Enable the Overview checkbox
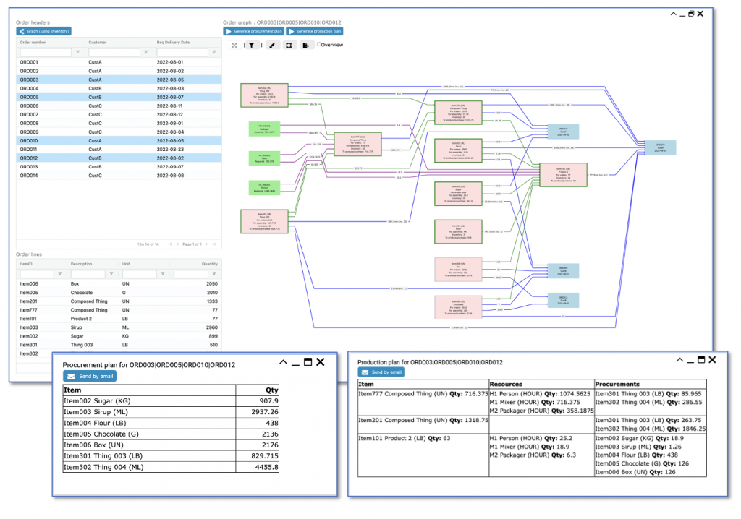 coord(318,45)
